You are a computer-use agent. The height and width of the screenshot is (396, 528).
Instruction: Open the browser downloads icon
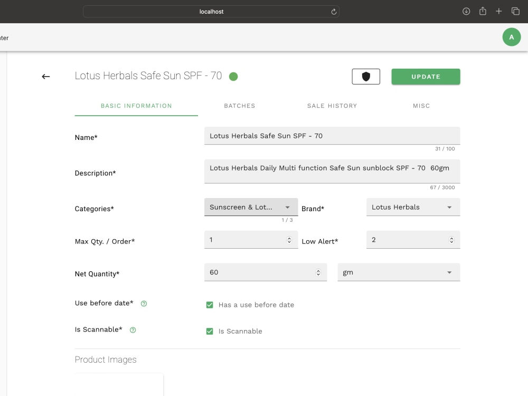click(466, 11)
